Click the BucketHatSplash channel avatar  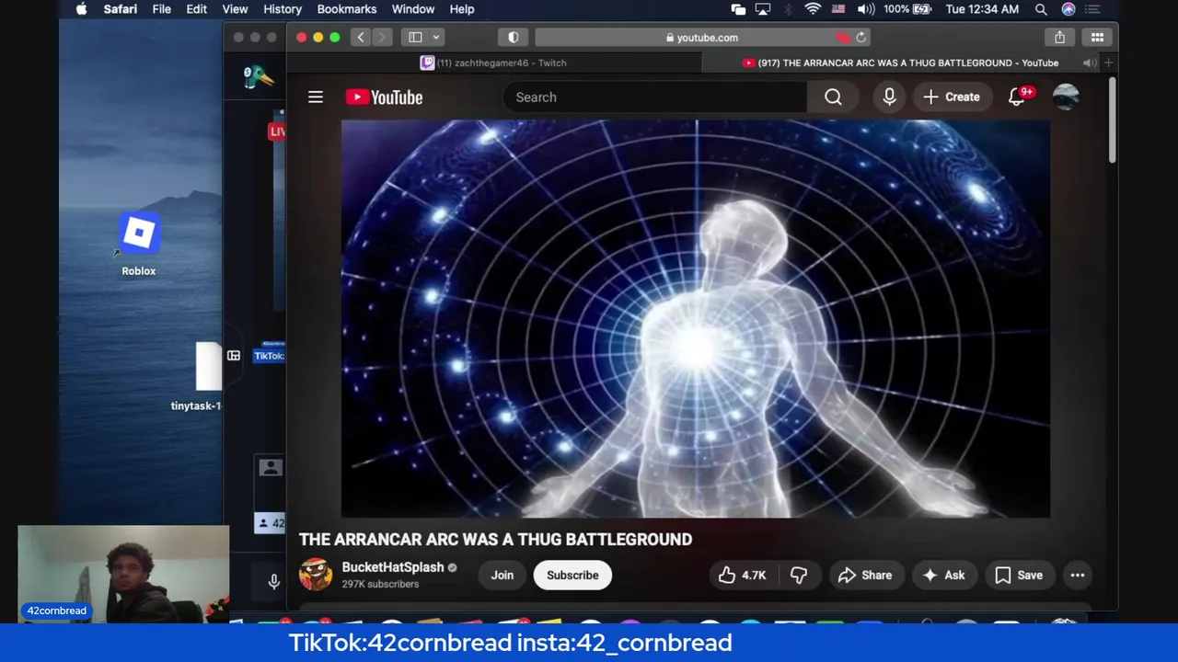tap(316, 575)
